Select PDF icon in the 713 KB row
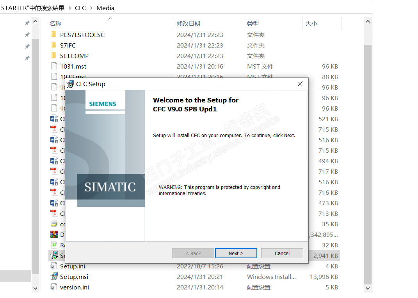 [x=54, y=213]
